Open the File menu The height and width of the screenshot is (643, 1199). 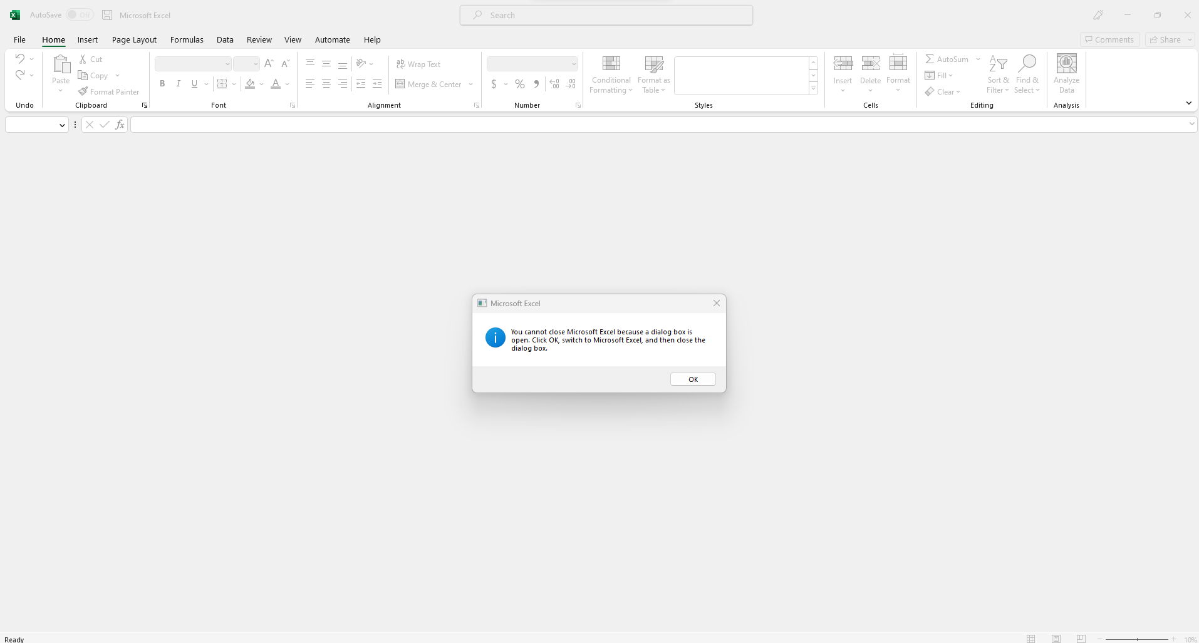point(19,39)
